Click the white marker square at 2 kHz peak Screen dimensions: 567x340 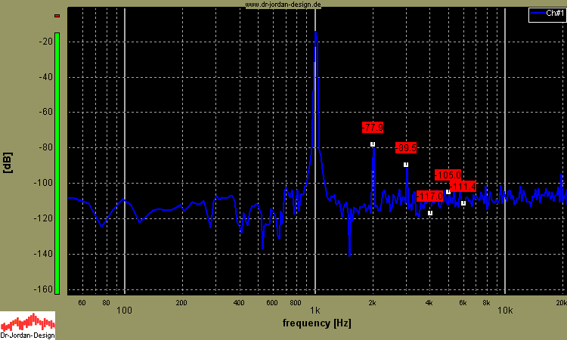(373, 144)
